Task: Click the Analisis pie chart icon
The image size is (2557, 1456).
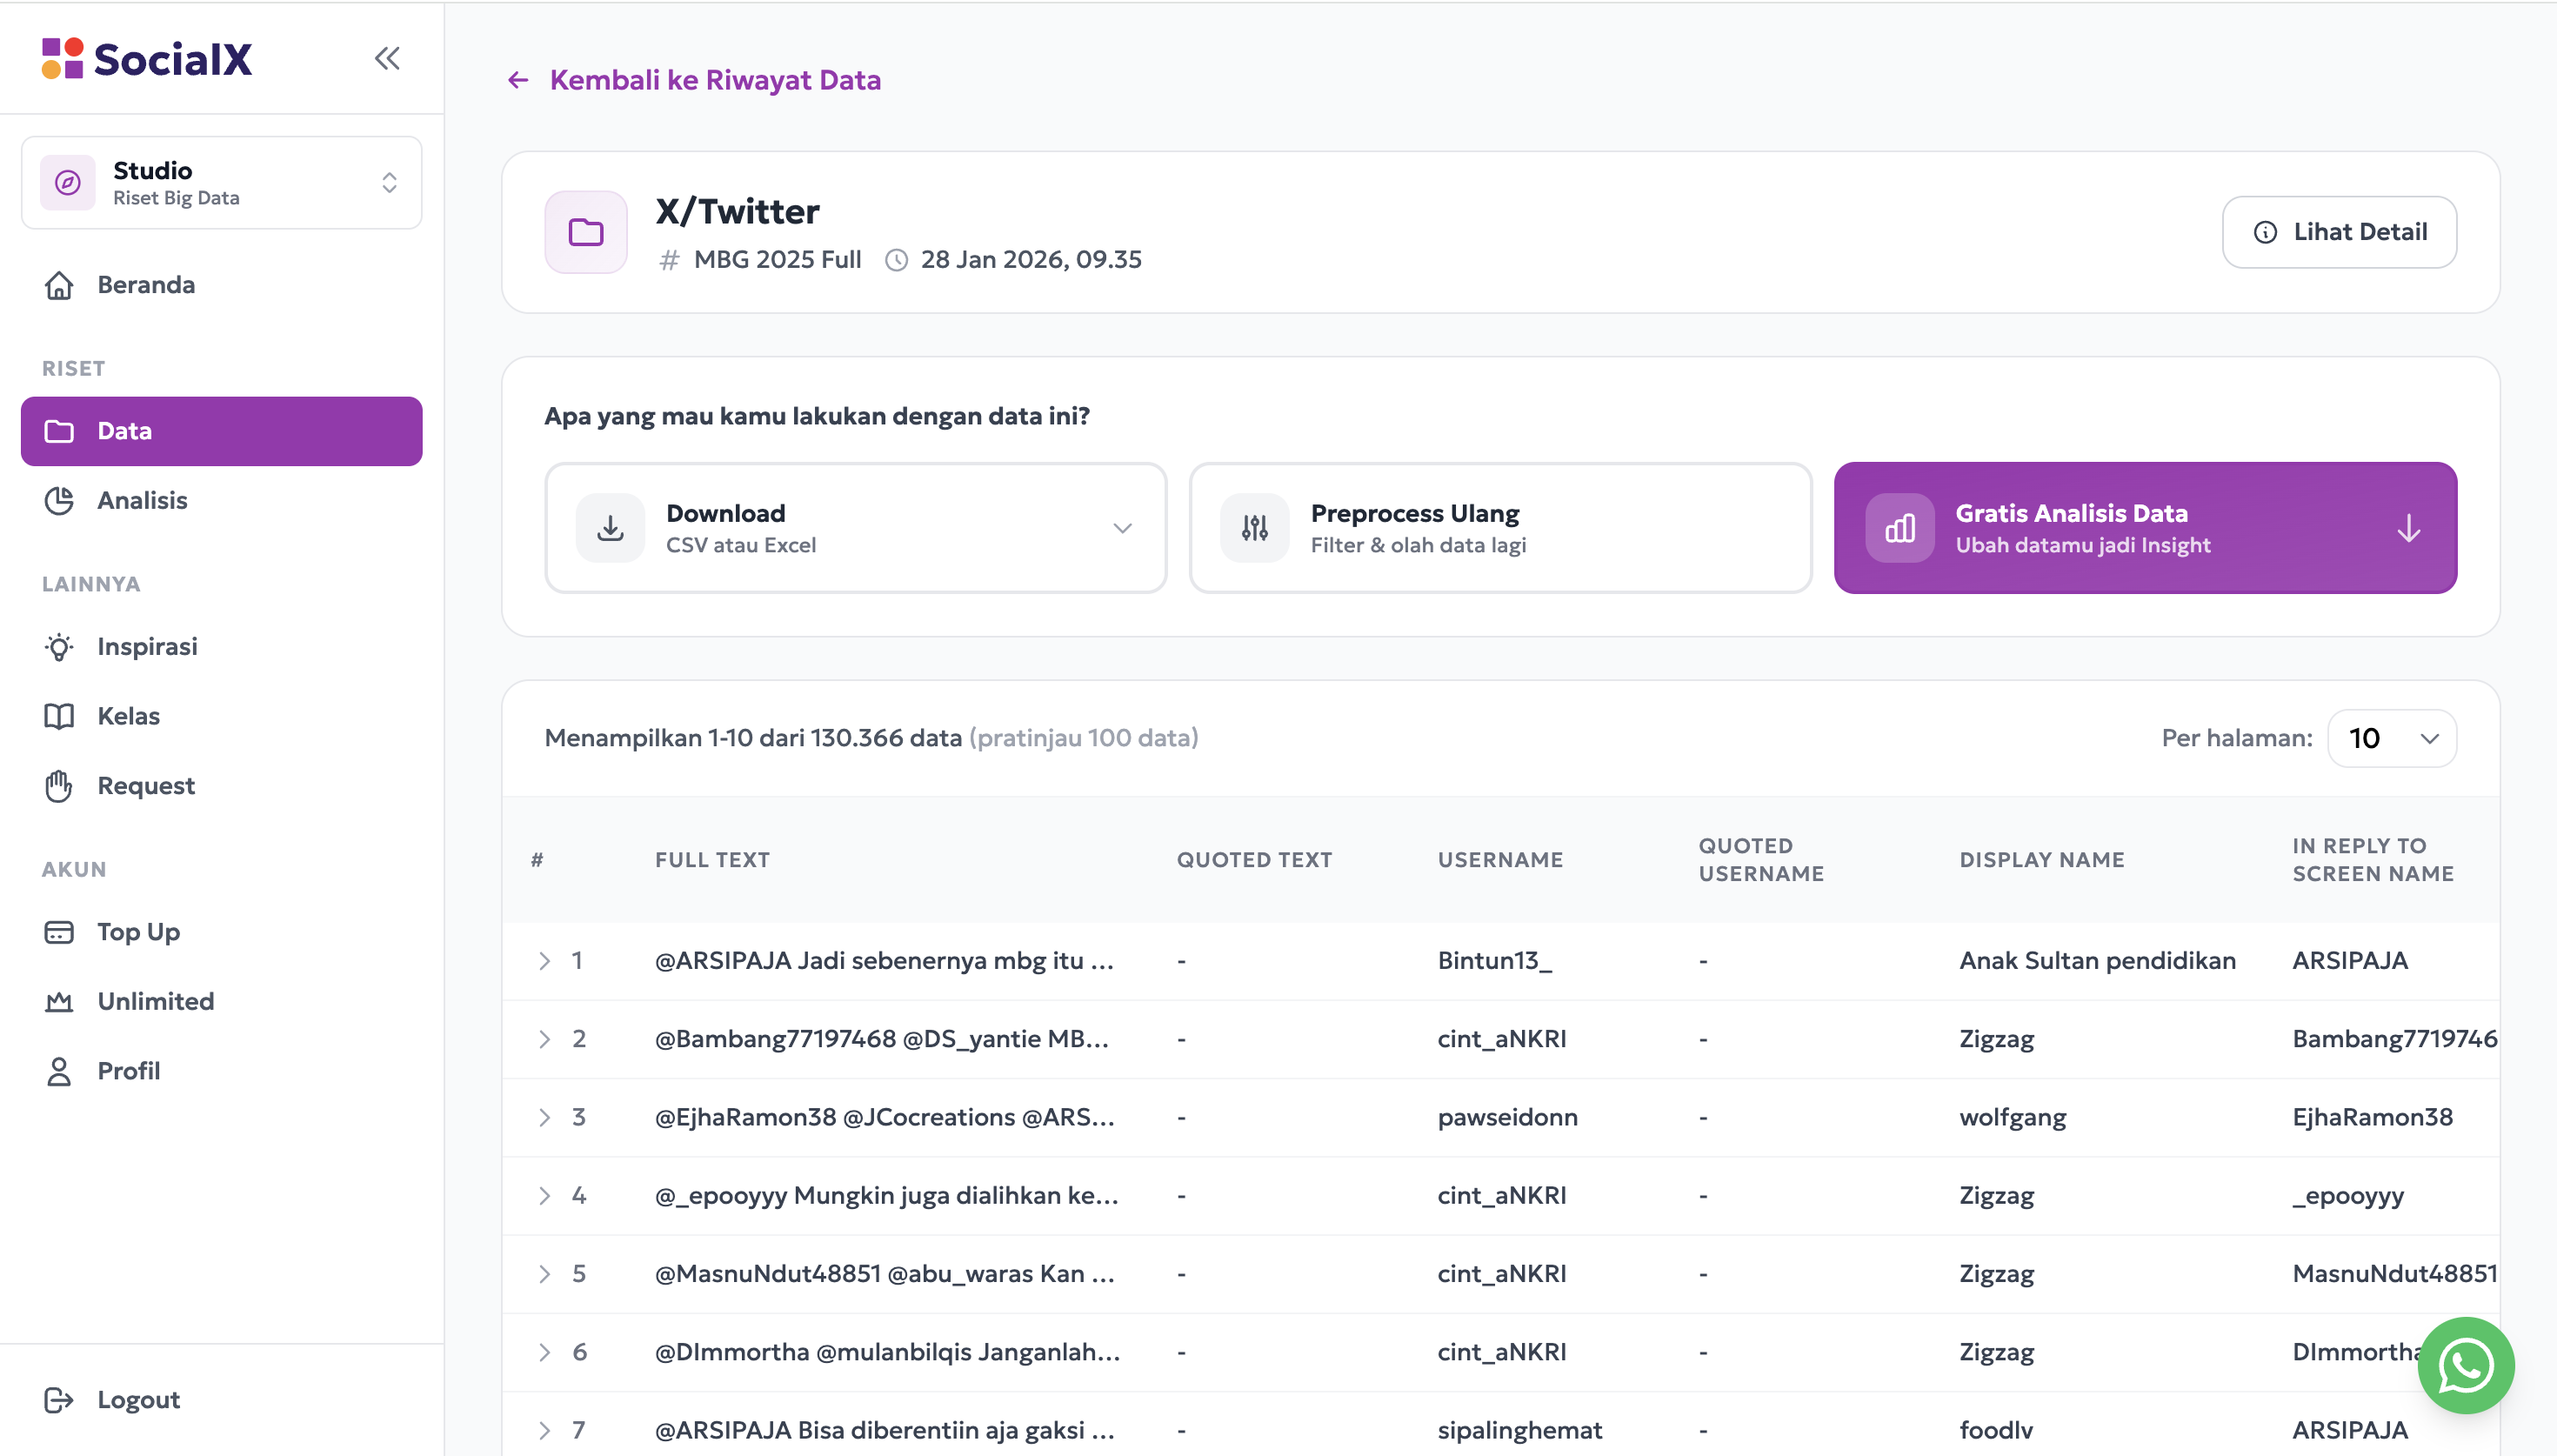Action: tap(59, 500)
